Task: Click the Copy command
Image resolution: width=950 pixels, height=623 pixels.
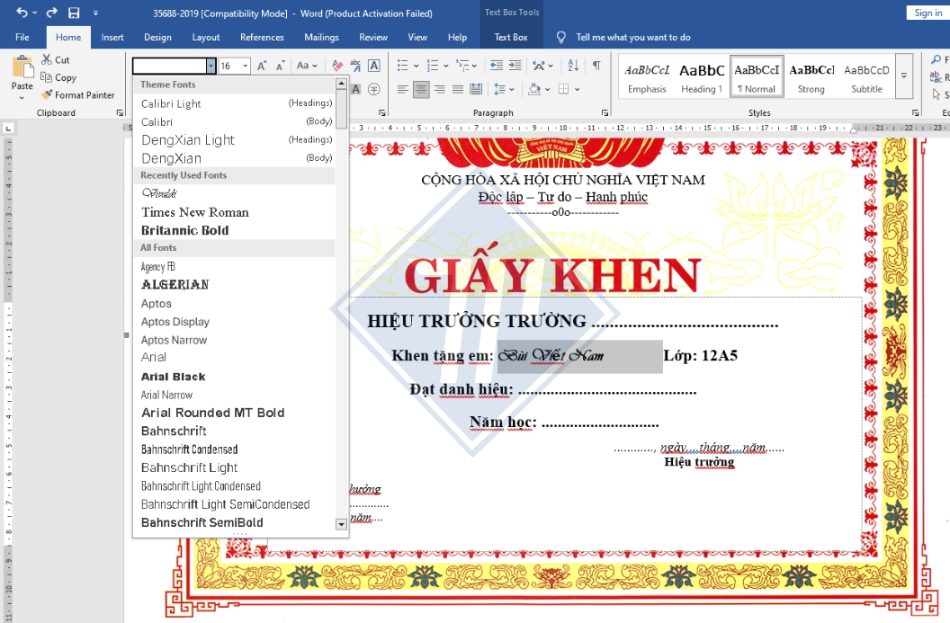Action: pos(58,77)
